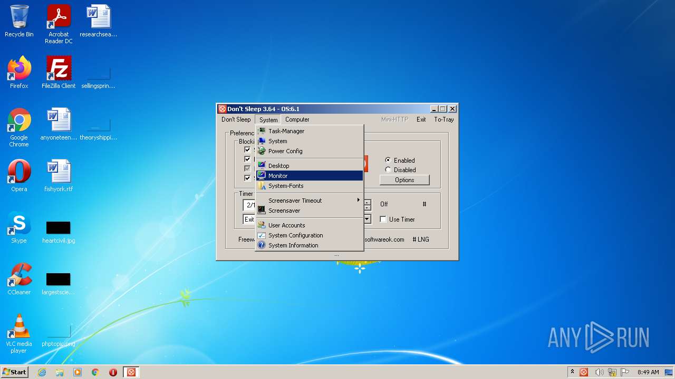Select the highlighted Monitor menu entry
This screenshot has width=675, height=379.
[x=310, y=176]
